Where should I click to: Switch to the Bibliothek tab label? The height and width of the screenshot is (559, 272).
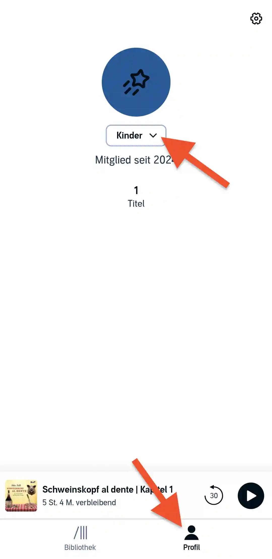(x=80, y=547)
